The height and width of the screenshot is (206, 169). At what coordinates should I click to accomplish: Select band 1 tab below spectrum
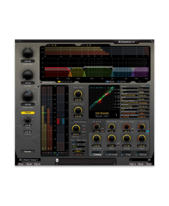click(x=59, y=82)
